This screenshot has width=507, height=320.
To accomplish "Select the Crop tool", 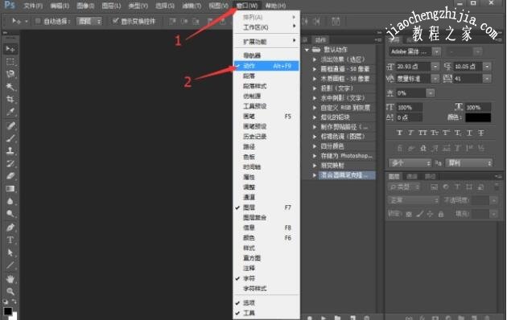I will (10, 99).
